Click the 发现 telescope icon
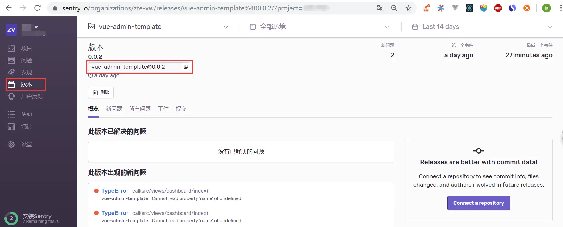This screenshot has height=227, width=563. (x=11, y=72)
